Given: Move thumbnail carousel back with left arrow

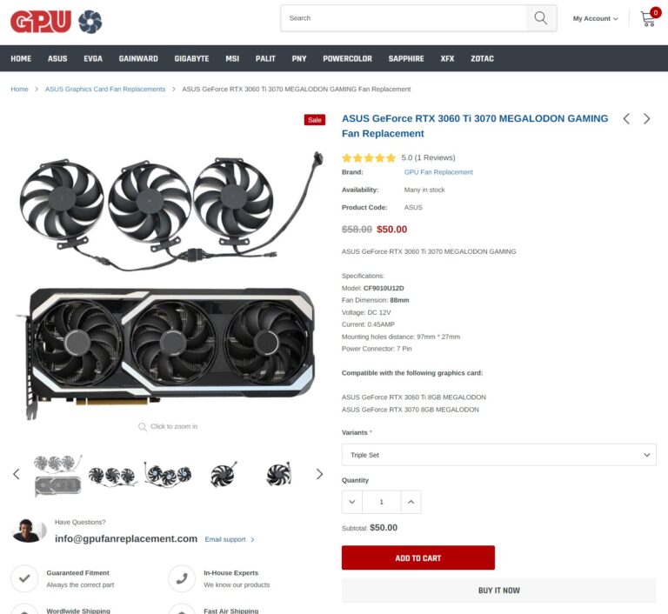Looking at the screenshot, I should pyautogui.click(x=17, y=474).
